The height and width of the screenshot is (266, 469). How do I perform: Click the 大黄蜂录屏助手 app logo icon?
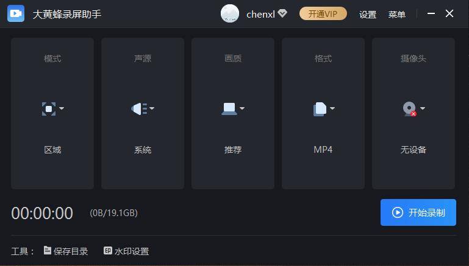click(16, 13)
